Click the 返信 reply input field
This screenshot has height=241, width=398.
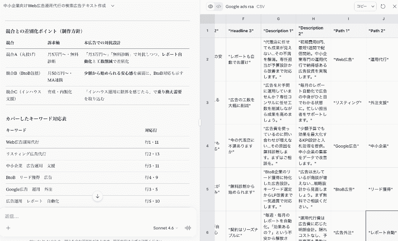(97, 216)
